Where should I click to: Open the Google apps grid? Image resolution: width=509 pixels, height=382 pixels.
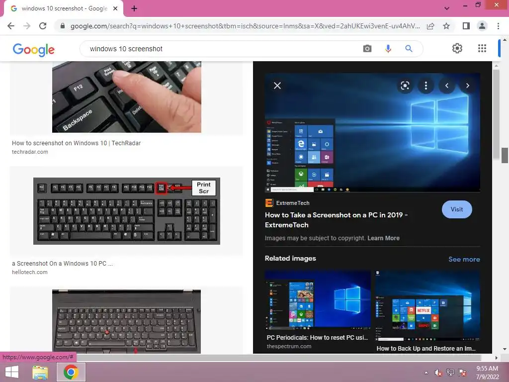click(x=482, y=48)
